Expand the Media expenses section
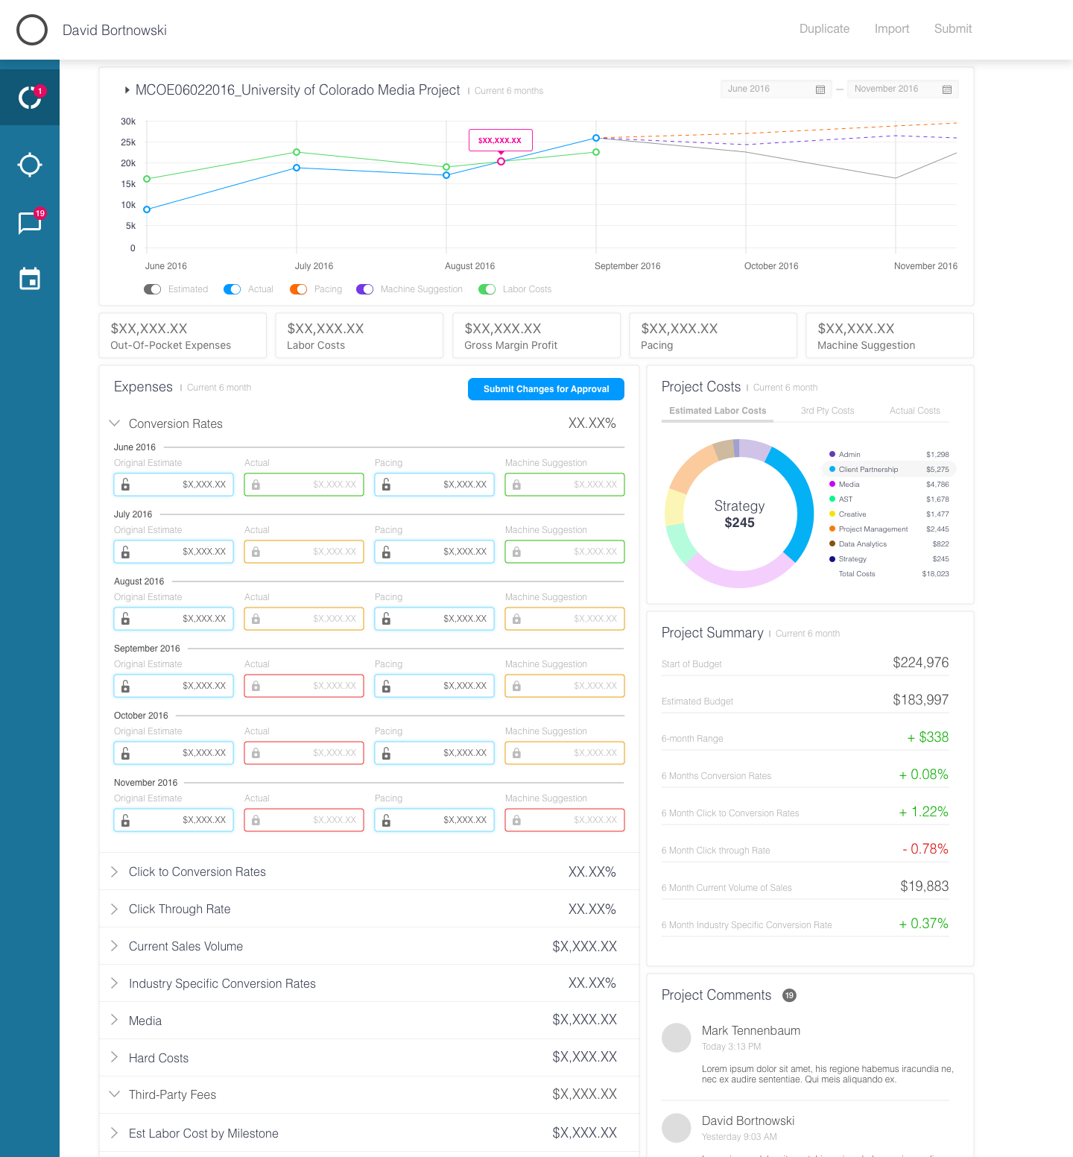 pyautogui.click(x=114, y=1020)
